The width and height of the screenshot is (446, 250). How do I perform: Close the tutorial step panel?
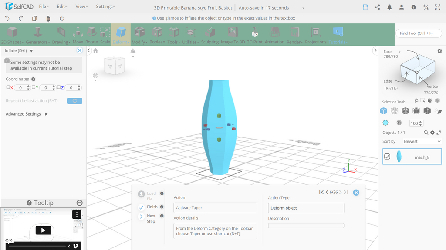tap(356, 192)
